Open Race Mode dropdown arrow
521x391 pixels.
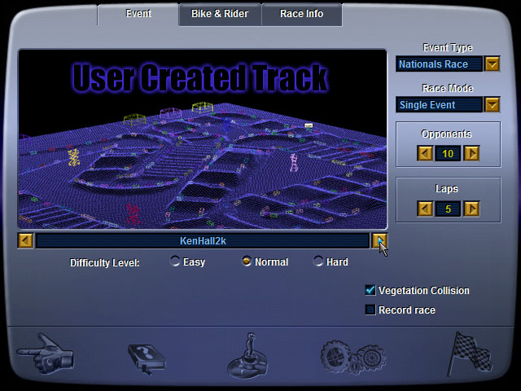click(x=492, y=105)
